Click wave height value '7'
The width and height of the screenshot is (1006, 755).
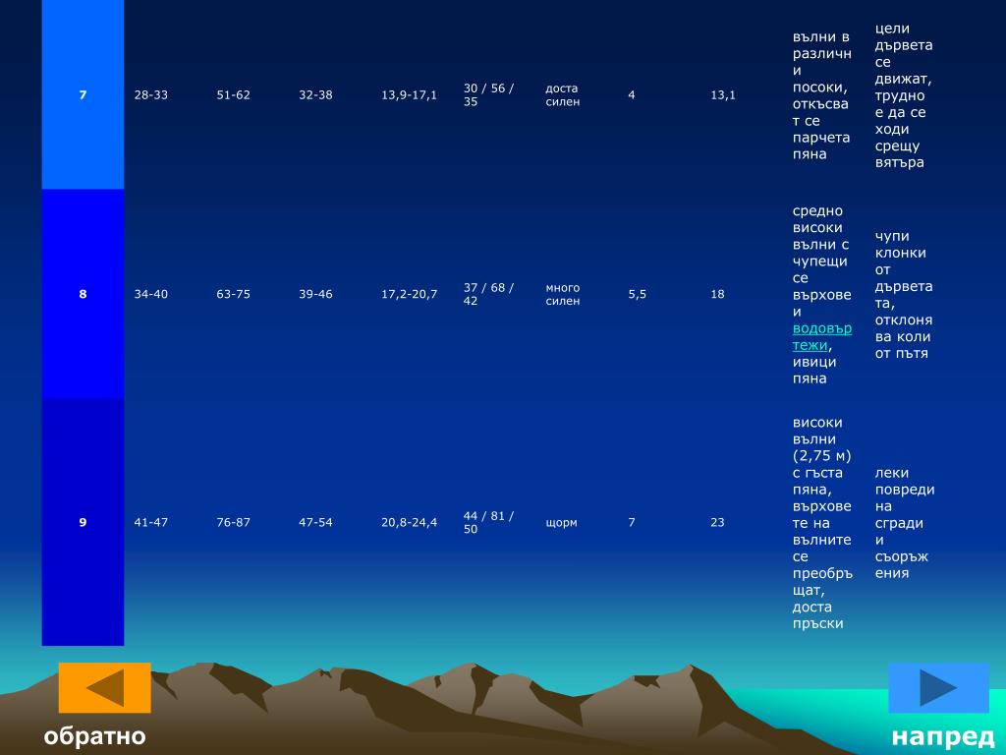coord(632,522)
